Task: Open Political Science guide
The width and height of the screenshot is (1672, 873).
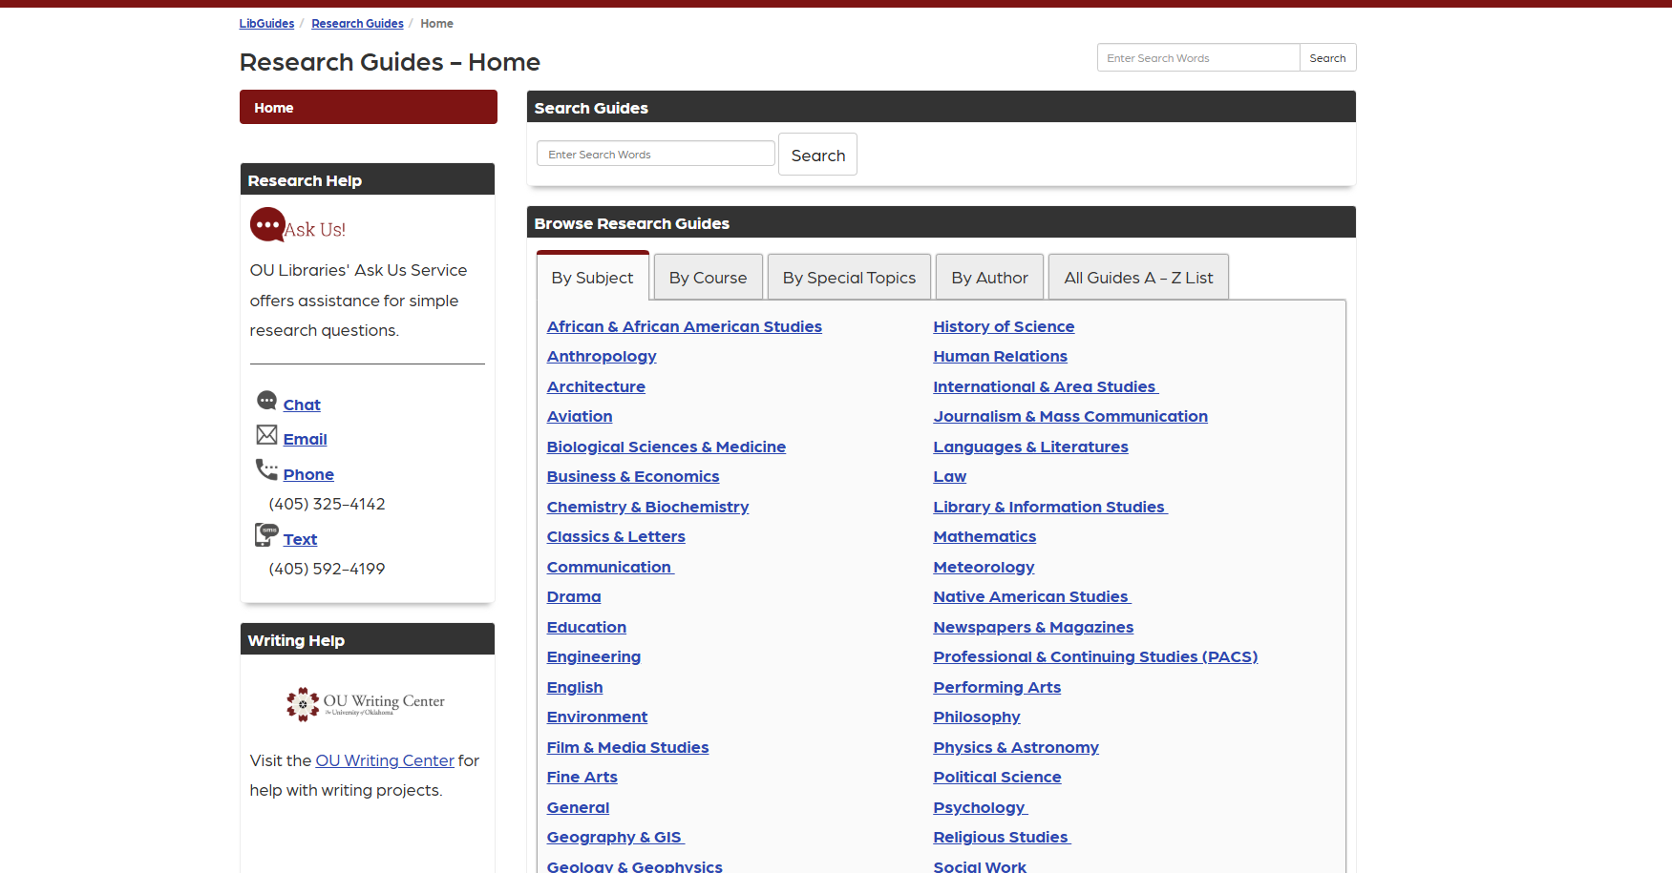Action: tap(997, 777)
